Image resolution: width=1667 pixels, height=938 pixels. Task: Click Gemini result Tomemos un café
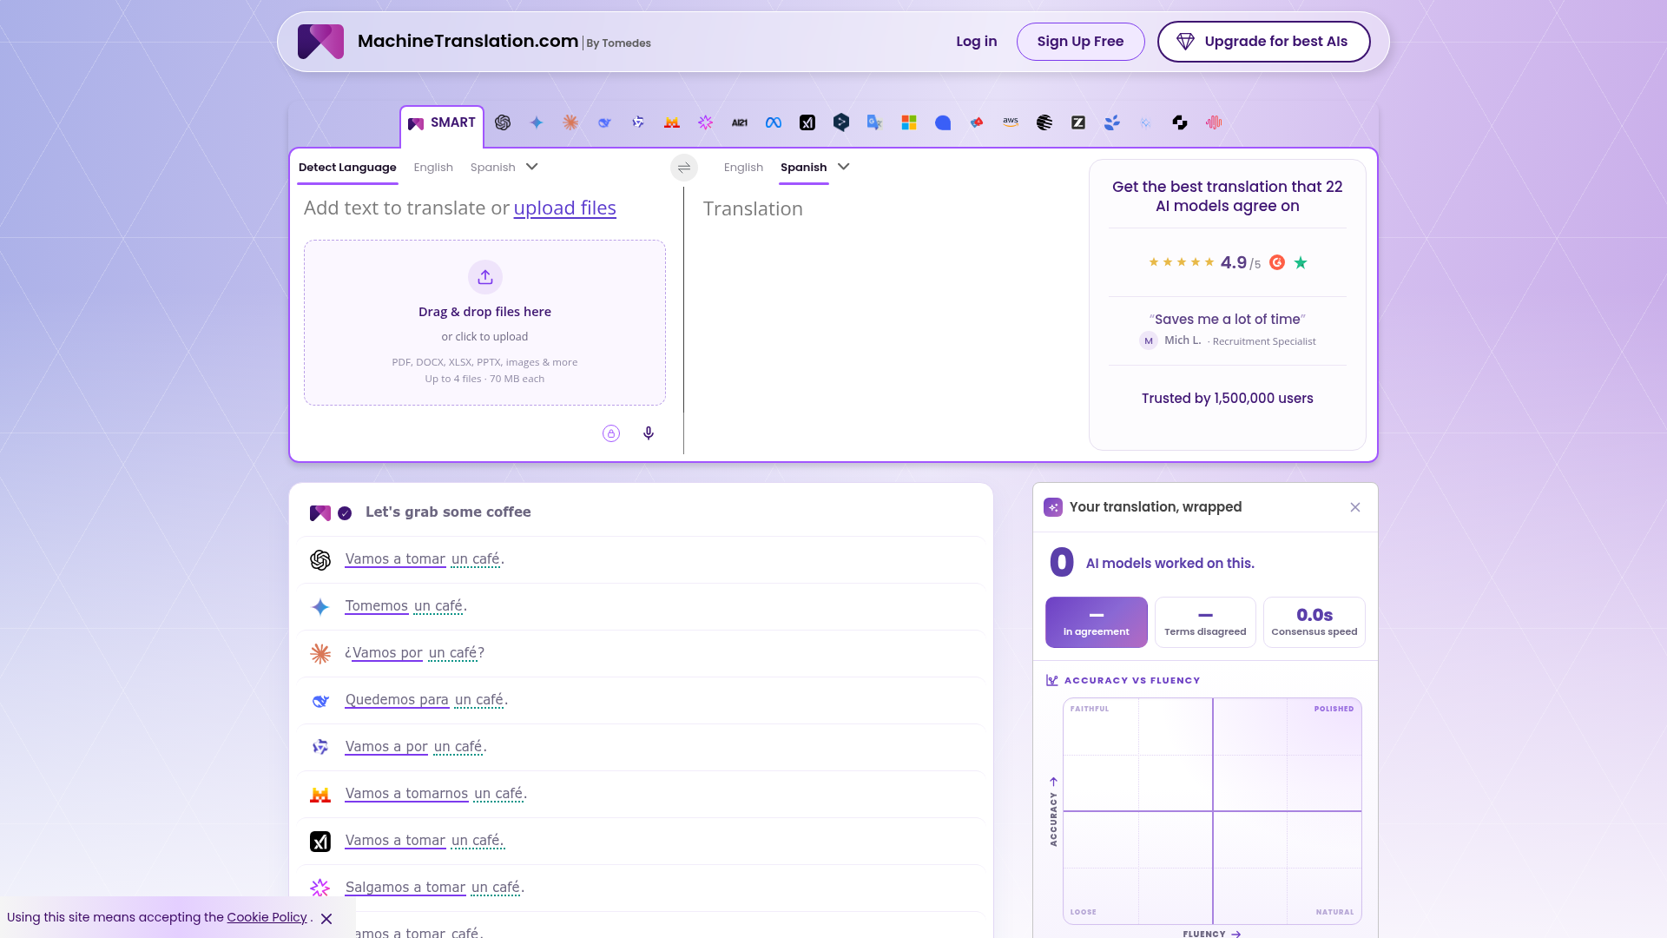pyautogui.click(x=405, y=606)
